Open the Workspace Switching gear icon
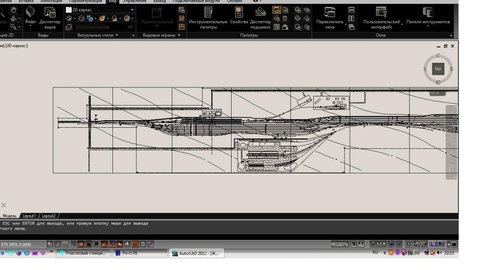 [x=409, y=244]
